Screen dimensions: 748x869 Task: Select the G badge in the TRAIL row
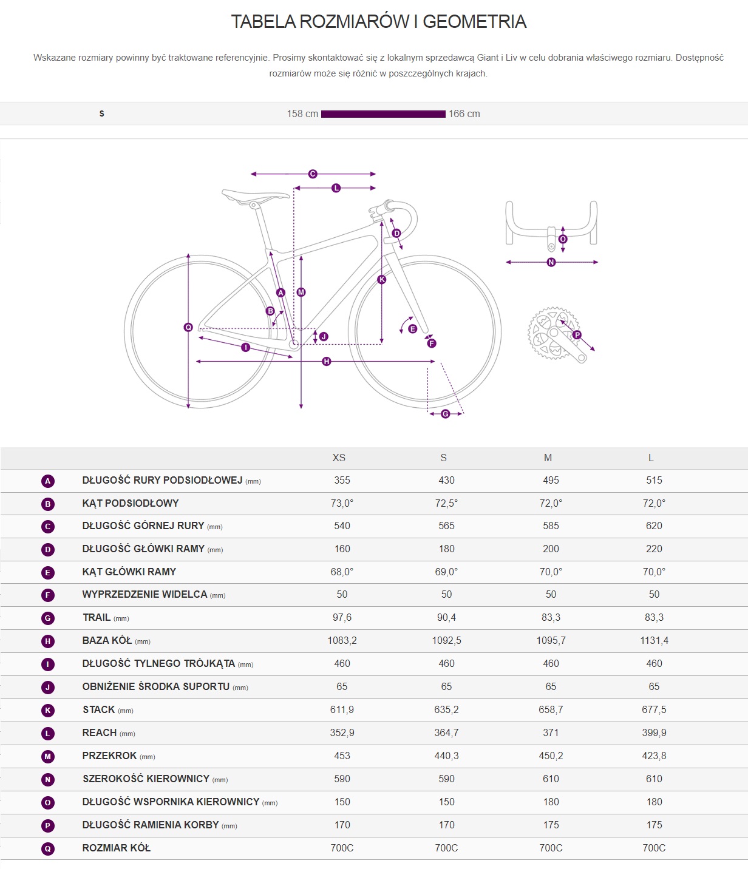[x=48, y=618]
